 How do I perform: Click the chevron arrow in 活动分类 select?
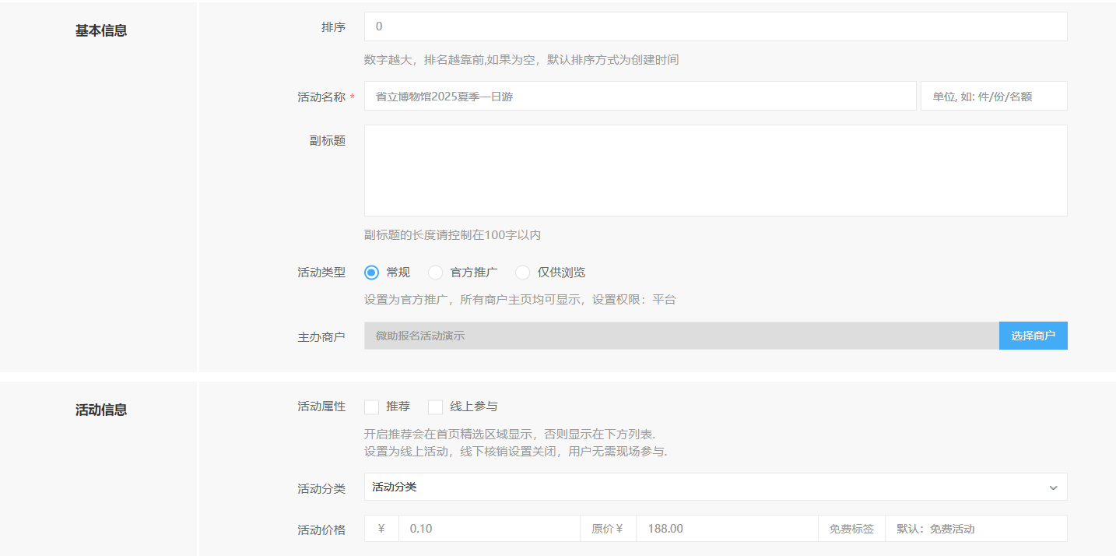pos(1053,487)
